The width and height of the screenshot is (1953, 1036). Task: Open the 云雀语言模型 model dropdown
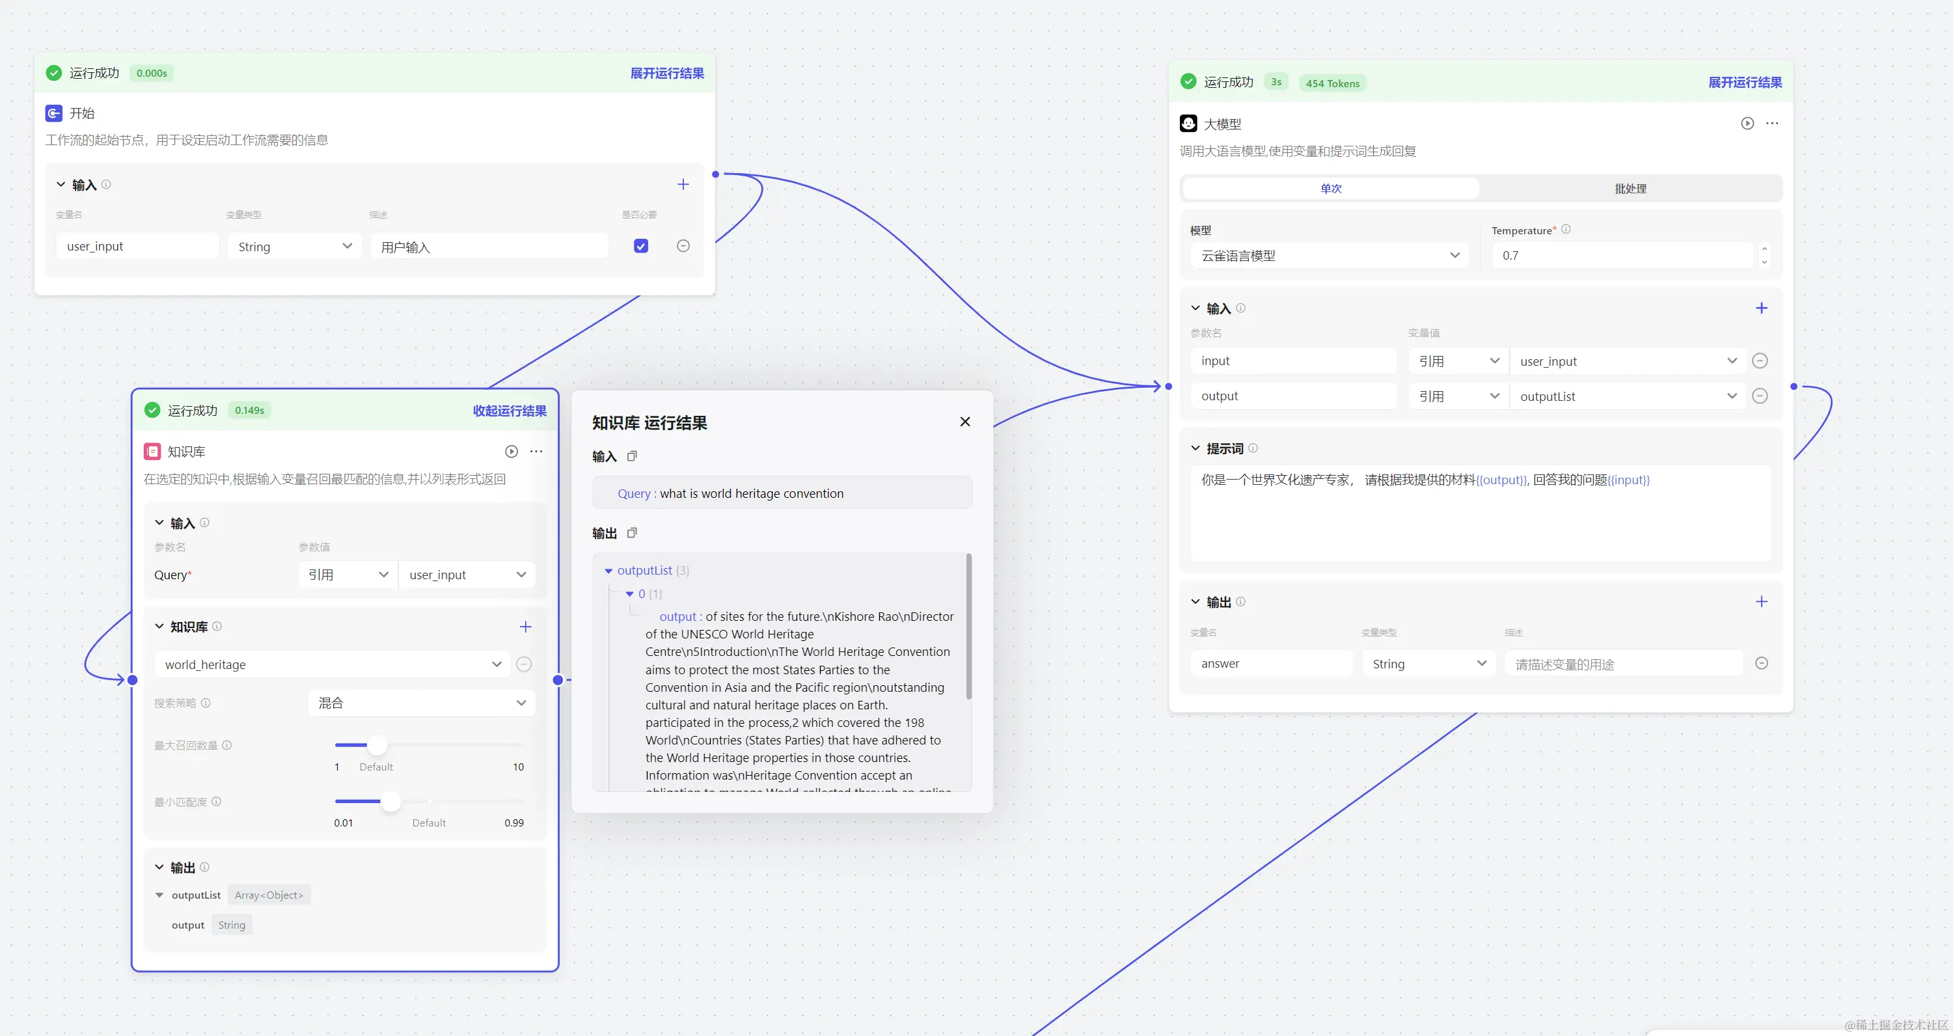[1329, 256]
